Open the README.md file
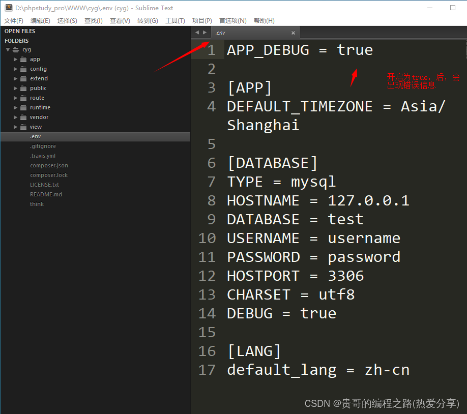 point(46,194)
